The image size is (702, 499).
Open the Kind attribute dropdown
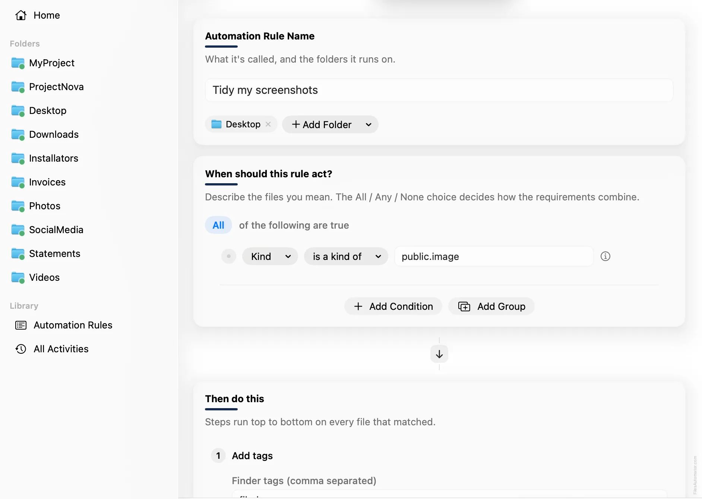point(270,256)
